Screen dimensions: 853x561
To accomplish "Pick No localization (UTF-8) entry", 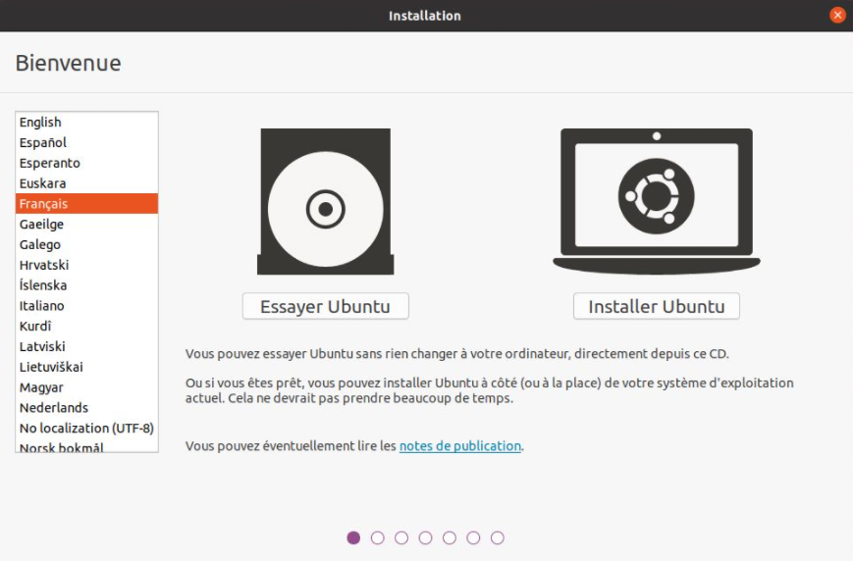I will 86,428.
